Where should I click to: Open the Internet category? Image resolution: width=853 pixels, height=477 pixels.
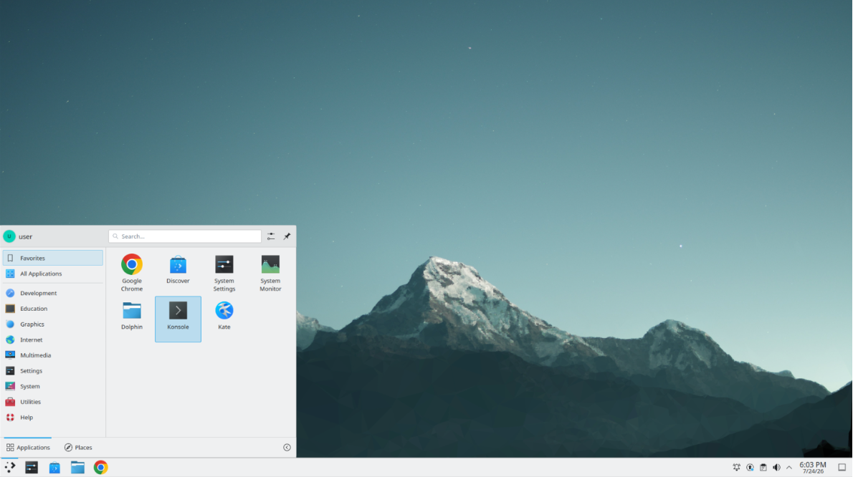tap(53, 340)
